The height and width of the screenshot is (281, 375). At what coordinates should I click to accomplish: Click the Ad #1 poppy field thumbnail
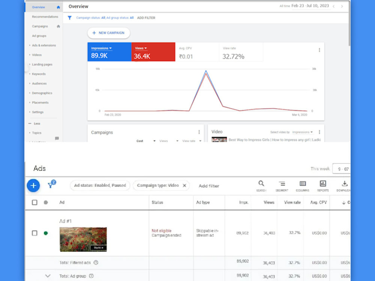(83, 239)
